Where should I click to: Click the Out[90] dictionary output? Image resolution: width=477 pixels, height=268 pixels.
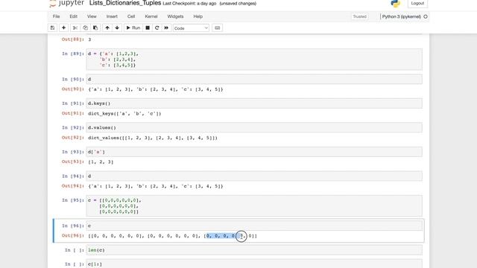point(156,89)
